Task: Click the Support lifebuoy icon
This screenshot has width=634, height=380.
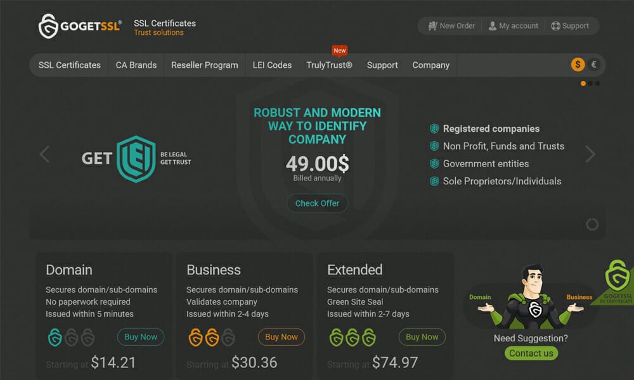Action: (x=555, y=26)
